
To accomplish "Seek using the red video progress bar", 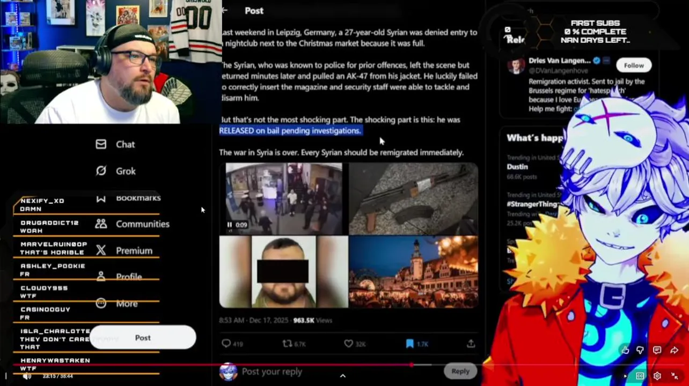I will tap(344, 365).
